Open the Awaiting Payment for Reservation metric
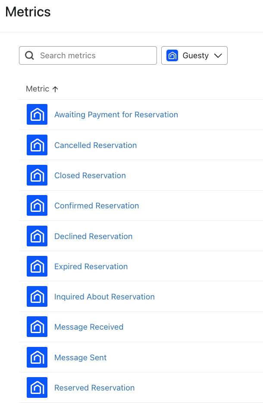The width and height of the screenshot is (263, 403). tap(116, 115)
